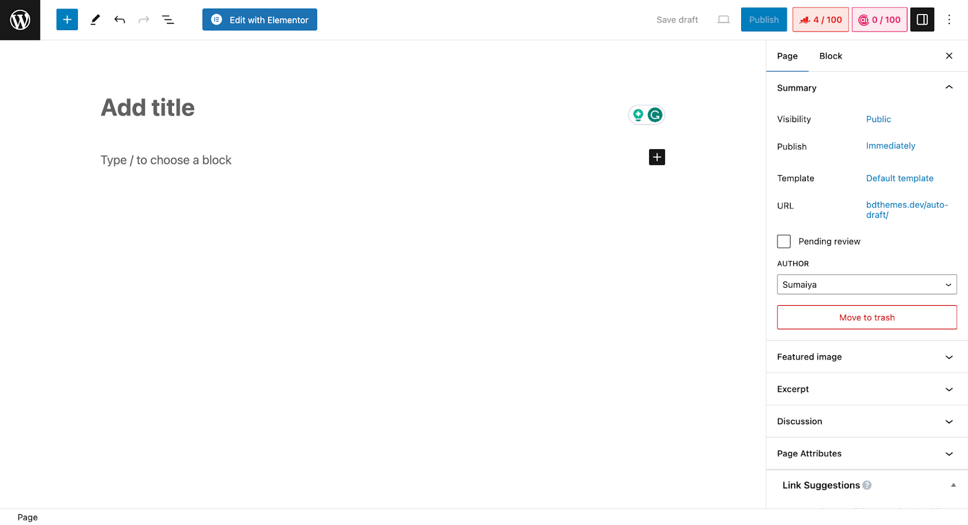Click the Undo arrow icon
This screenshot has width=968, height=525.
120,20
